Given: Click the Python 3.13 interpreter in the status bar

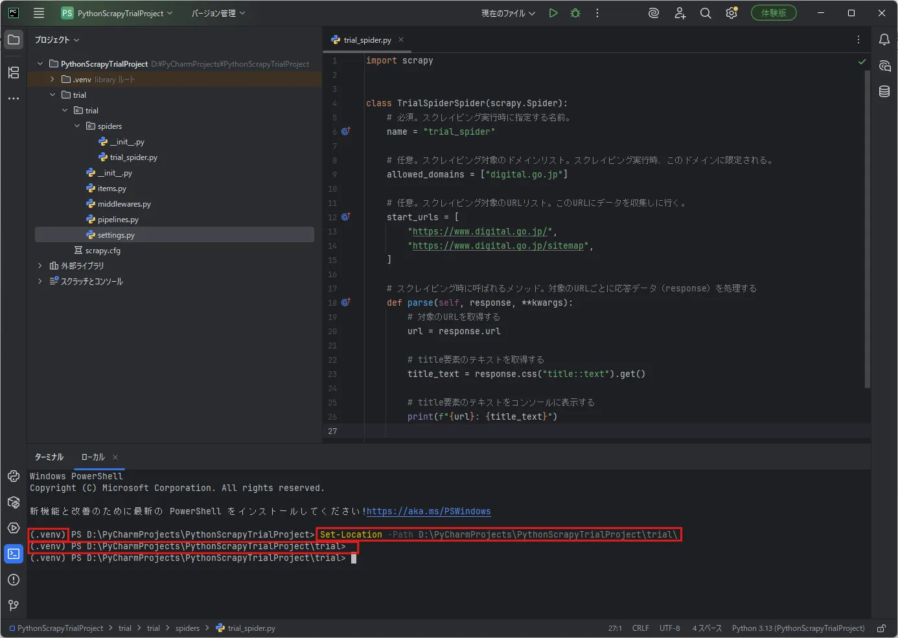Looking at the screenshot, I should (x=798, y=628).
